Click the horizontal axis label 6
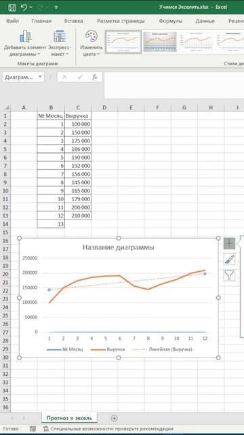 pos(120,338)
